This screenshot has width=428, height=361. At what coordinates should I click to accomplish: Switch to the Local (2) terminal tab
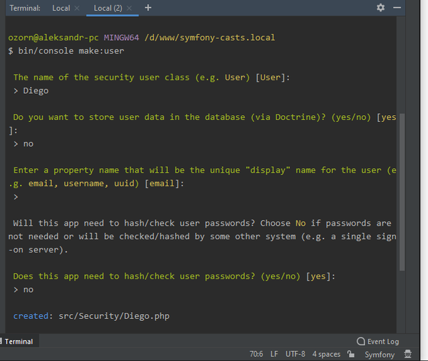[108, 8]
